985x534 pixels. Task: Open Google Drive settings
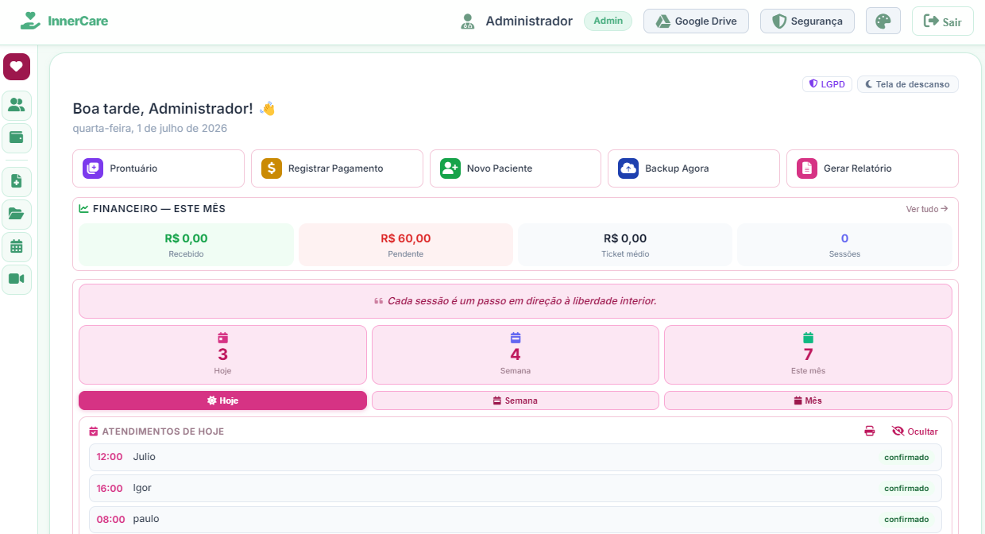pos(696,21)
